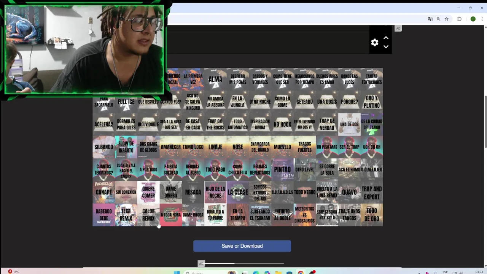
Task: Choose the TRAP DE VERDAD tile
Action: tap(327, 124)
